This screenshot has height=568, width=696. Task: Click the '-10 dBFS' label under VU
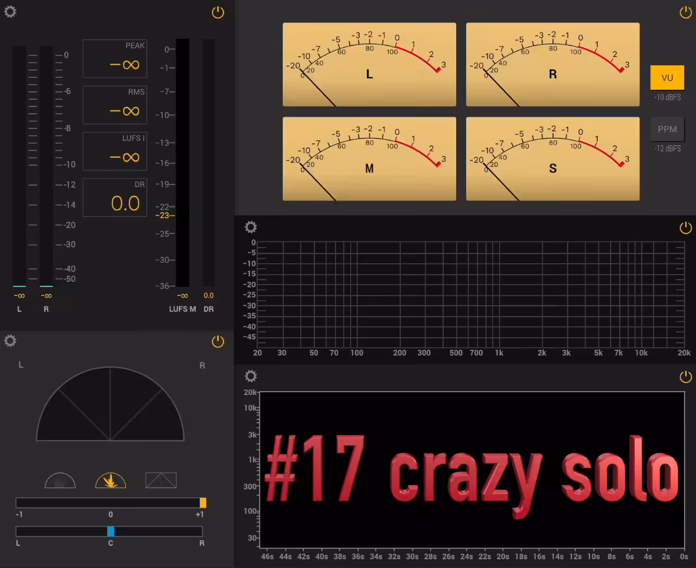click(668, 97)
